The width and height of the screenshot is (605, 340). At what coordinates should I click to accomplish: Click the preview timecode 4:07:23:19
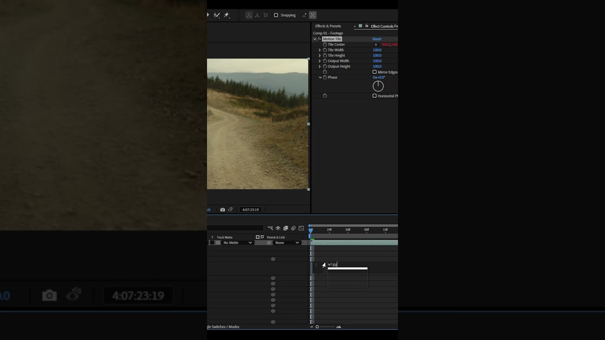pos(251,210)
